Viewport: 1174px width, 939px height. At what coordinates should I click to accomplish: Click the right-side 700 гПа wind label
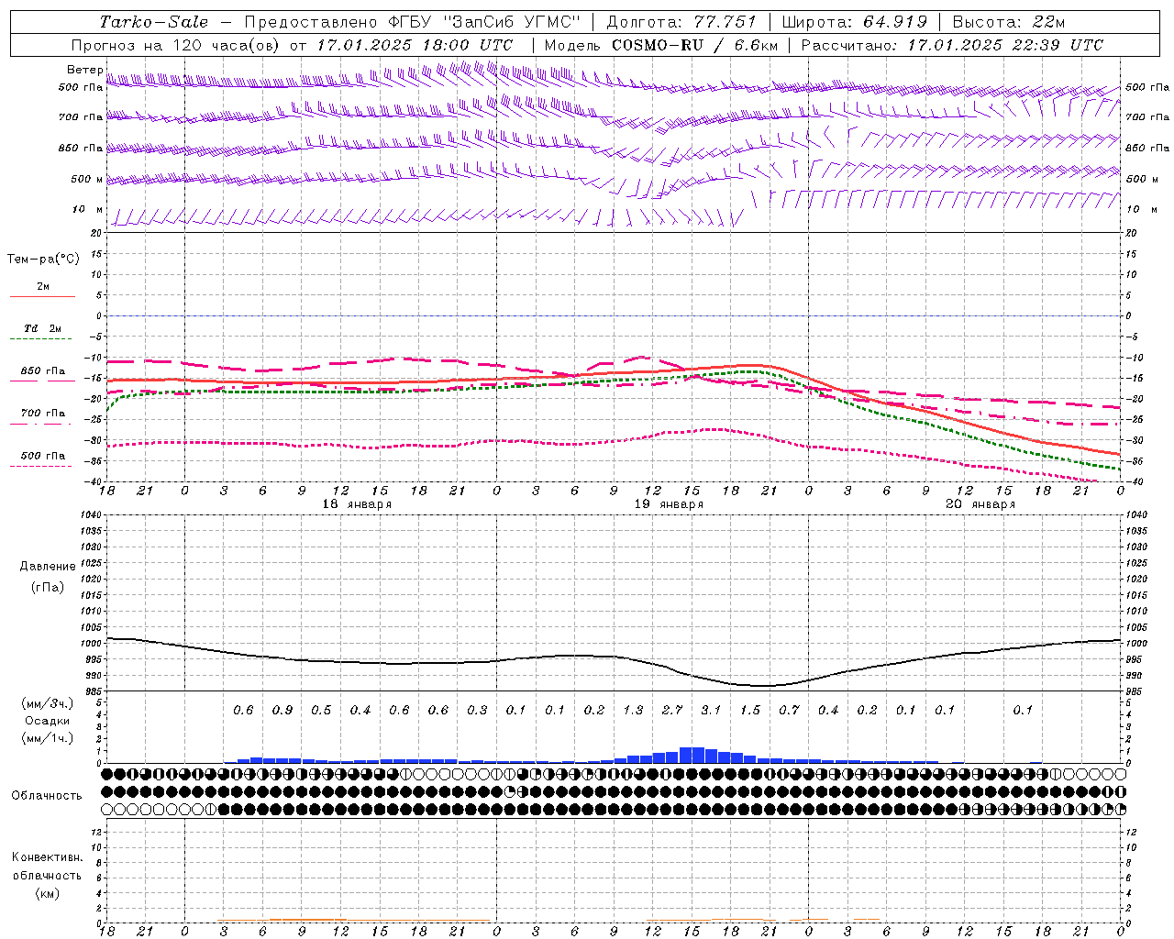(1146, 117)
